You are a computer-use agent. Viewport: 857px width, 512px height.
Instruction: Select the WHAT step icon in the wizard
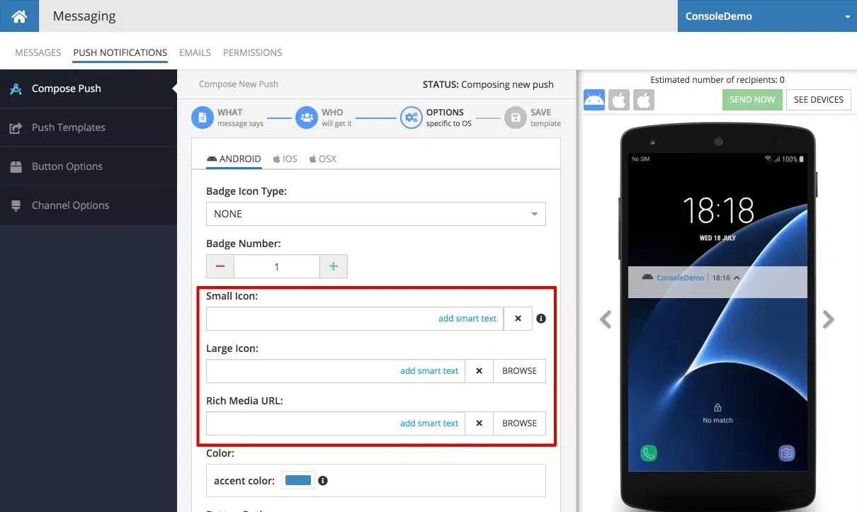pos(203,117)
